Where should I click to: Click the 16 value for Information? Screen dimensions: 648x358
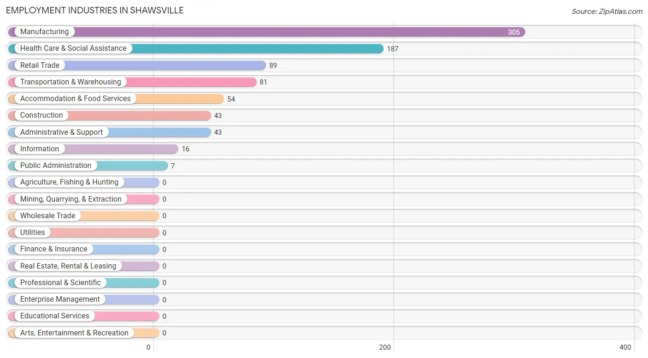[x=185, y=149]
